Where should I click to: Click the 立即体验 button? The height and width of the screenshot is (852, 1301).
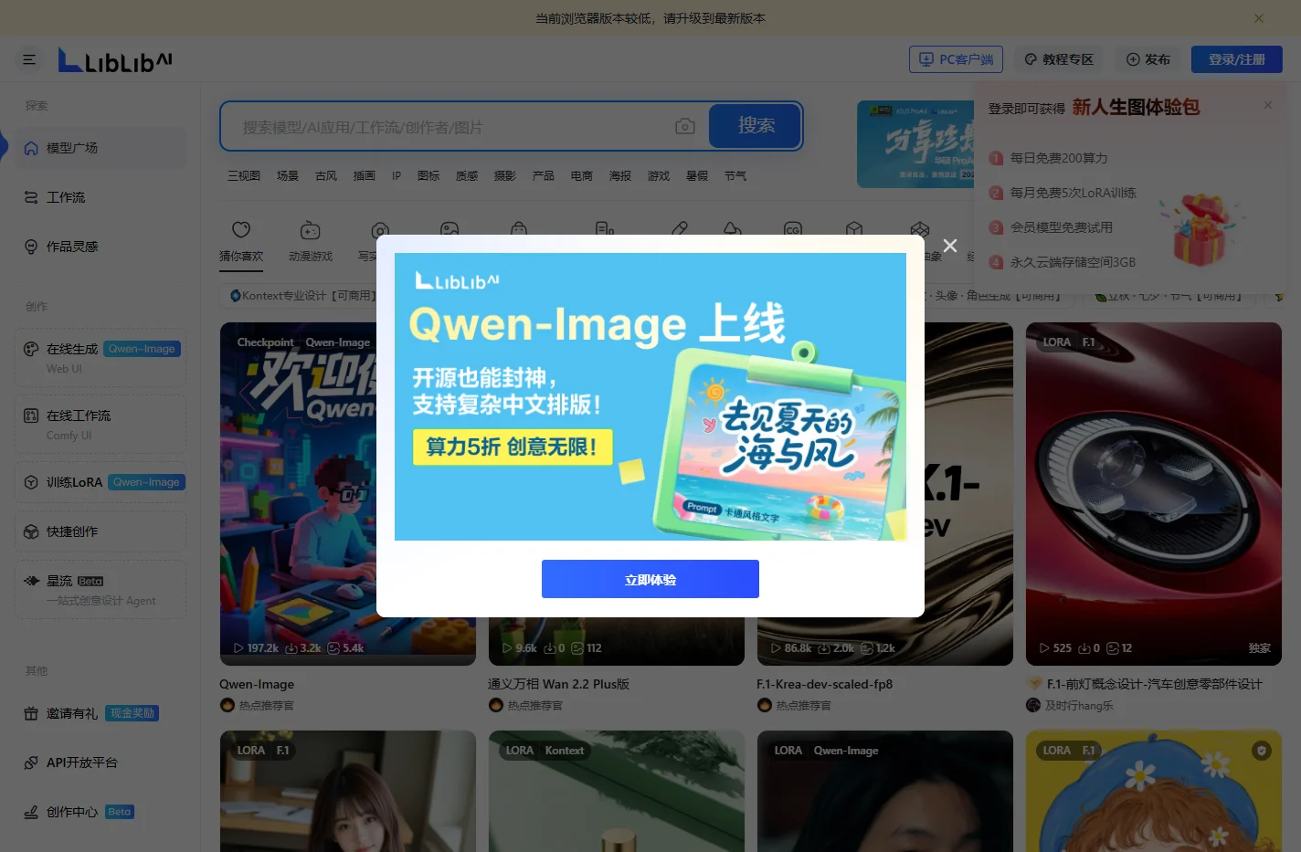(650, 579)
